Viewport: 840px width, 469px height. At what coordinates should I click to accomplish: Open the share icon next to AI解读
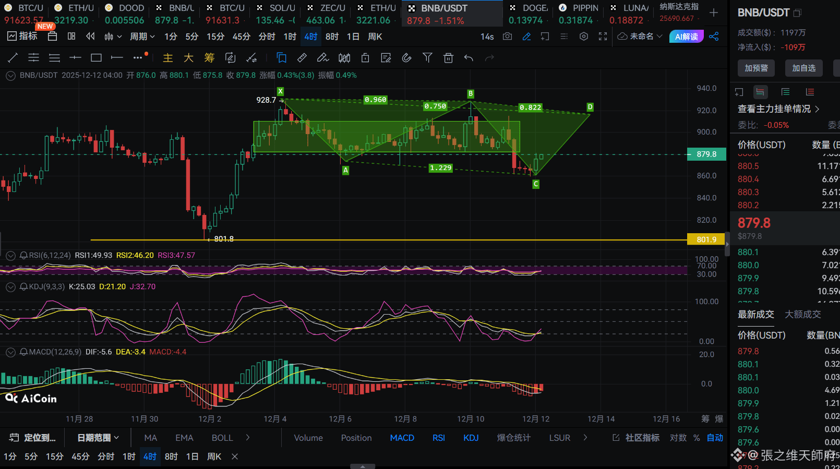(714, 37)
